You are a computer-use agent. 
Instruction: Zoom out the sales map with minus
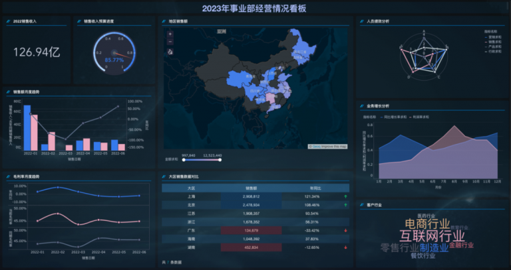[x=170, y=42]
